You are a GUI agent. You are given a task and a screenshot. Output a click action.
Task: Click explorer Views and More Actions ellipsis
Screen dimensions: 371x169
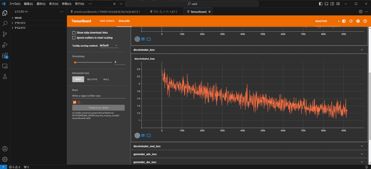pyautogui.click(x=62, y=12)
